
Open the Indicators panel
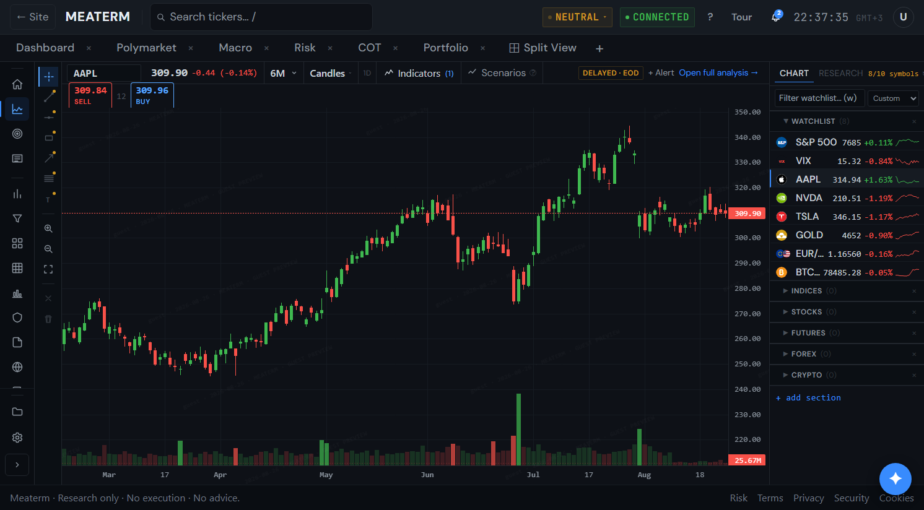point(419,73)
